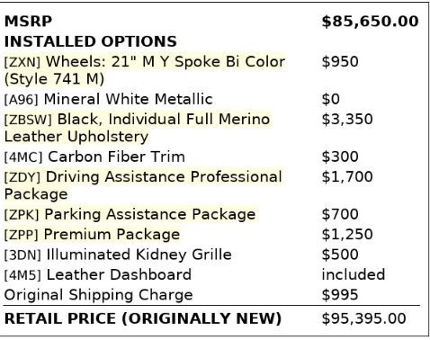430x340 pixels.
Task: Click the 'included' Leather Dashboard value
Action: pyautogui.click(x=354, y=274)
